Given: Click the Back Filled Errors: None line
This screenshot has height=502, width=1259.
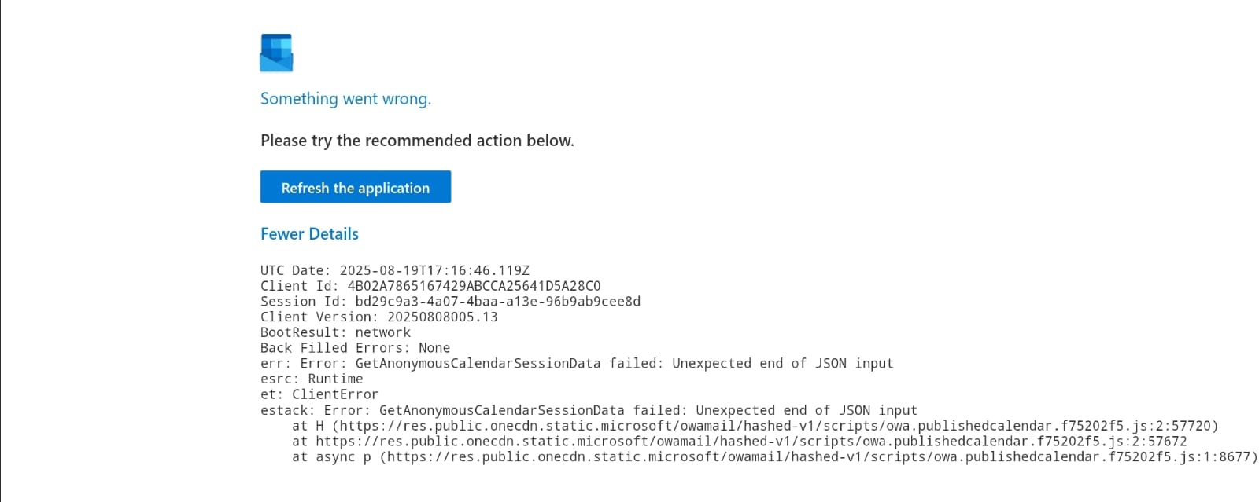Looking at the screenshot, I should tap(356, 348).
